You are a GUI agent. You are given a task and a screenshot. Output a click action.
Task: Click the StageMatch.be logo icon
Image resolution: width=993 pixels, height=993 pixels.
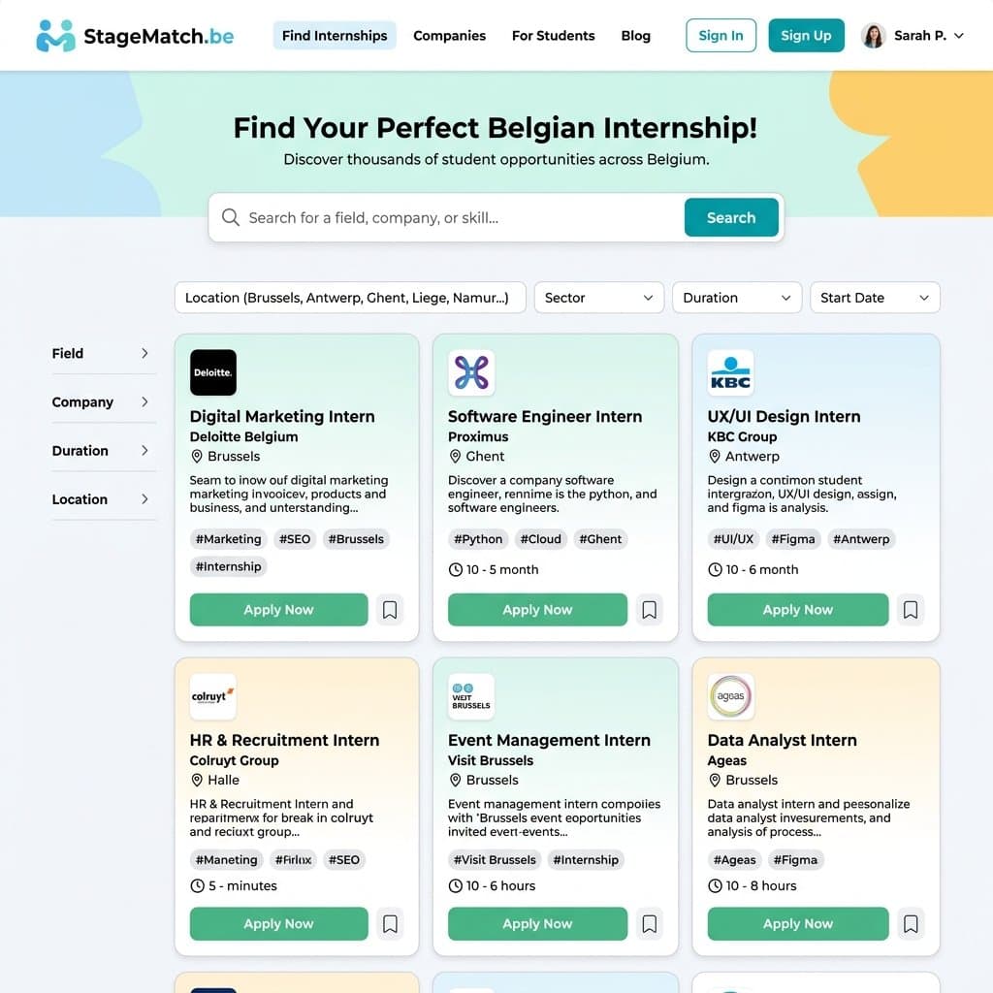click(55, 36)
